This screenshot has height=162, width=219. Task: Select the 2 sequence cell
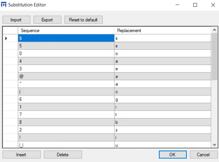coord(66,130)
